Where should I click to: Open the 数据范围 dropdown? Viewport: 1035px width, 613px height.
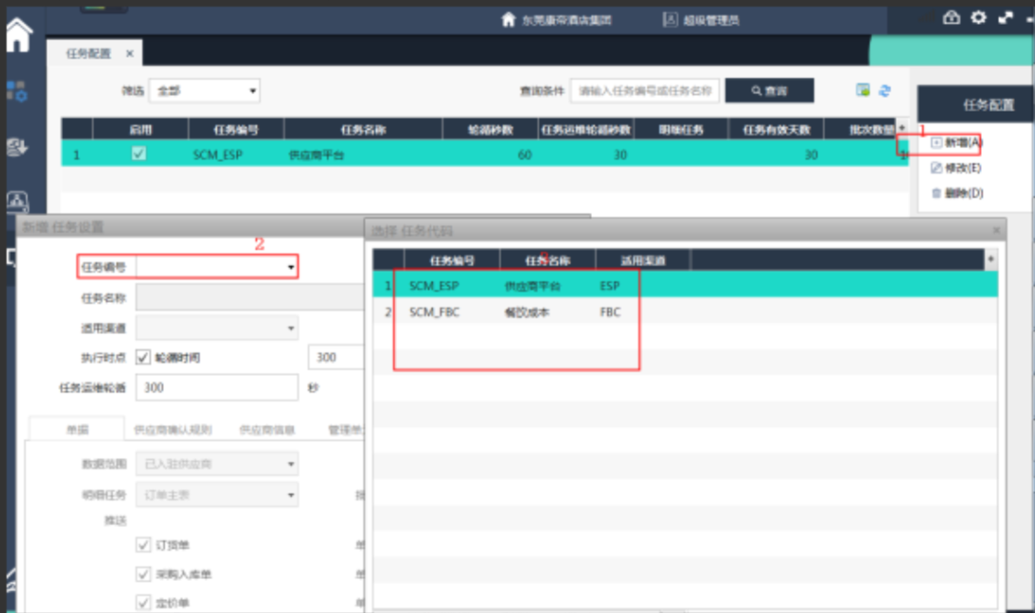pyautogui.click(x=216, y=464)
